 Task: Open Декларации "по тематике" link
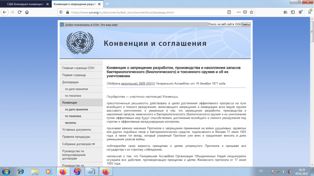73,96
